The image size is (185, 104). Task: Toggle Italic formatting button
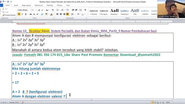coord(22,14)
